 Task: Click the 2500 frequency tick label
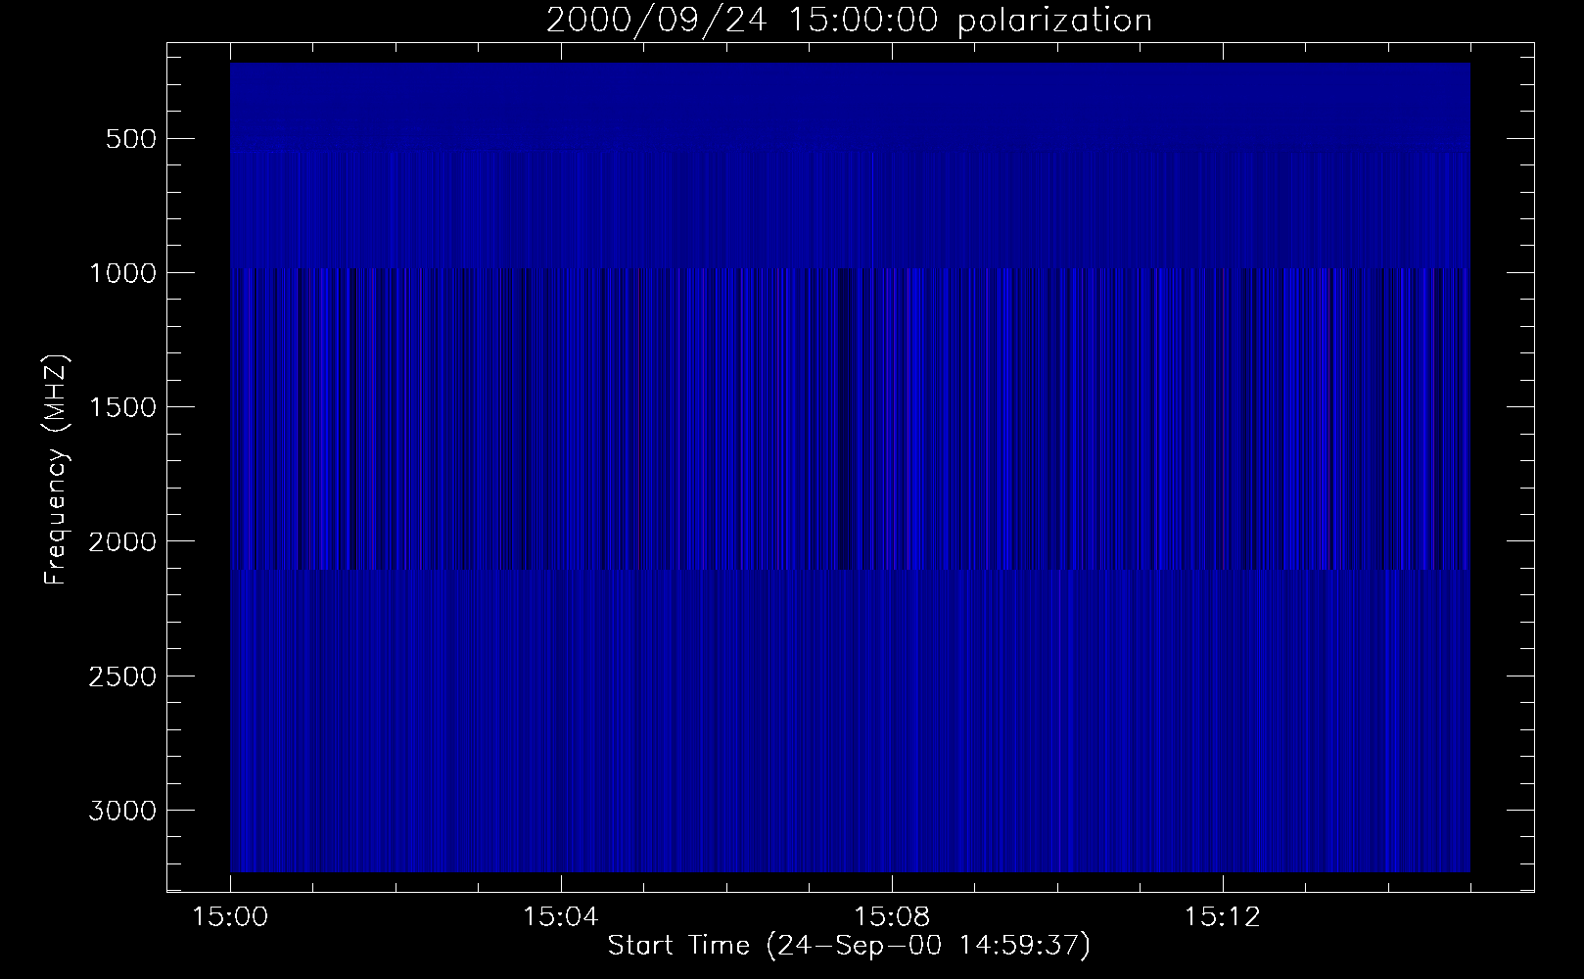[x=121, y=676]
